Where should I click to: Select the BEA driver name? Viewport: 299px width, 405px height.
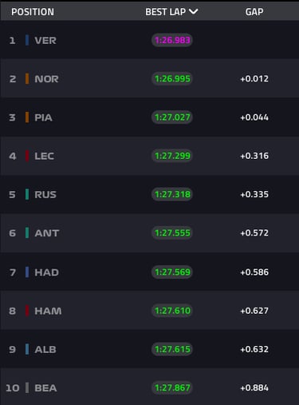coord(45,388)
